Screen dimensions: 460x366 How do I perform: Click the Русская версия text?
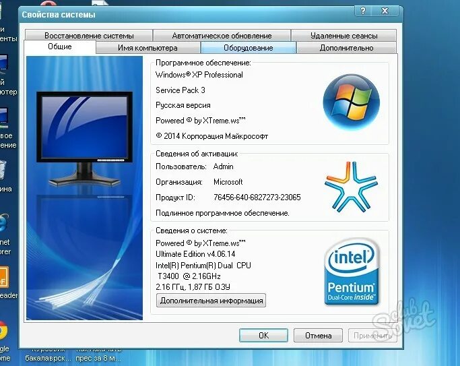pos(183,105)
